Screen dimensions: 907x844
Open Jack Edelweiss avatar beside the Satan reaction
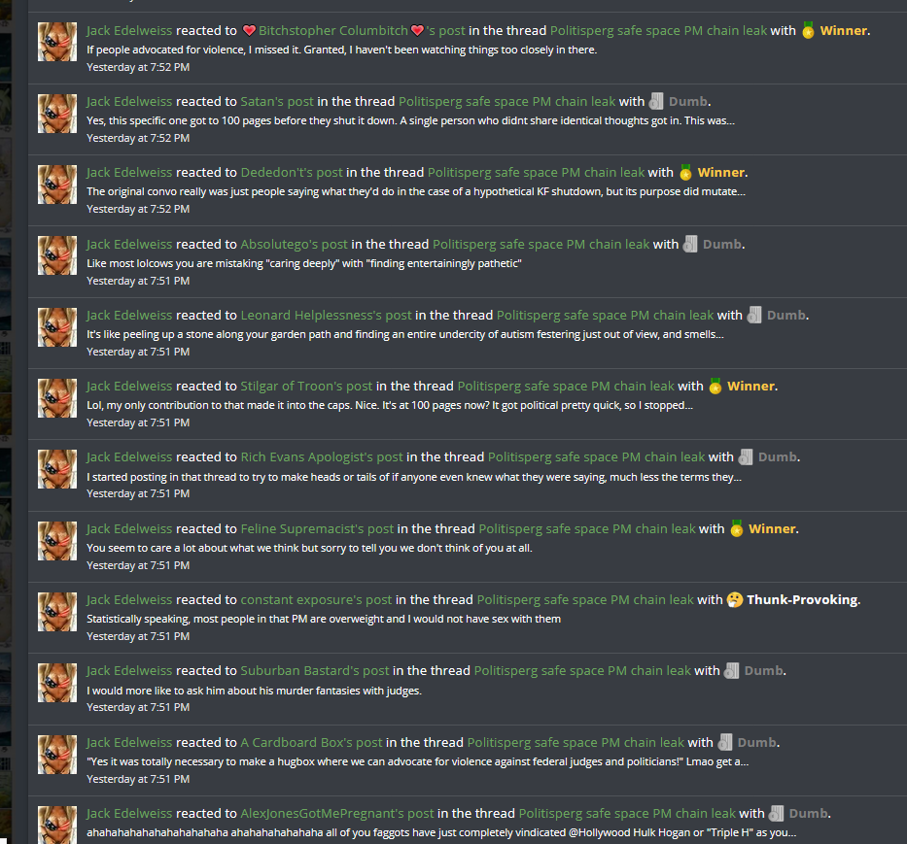pos(57,114)
